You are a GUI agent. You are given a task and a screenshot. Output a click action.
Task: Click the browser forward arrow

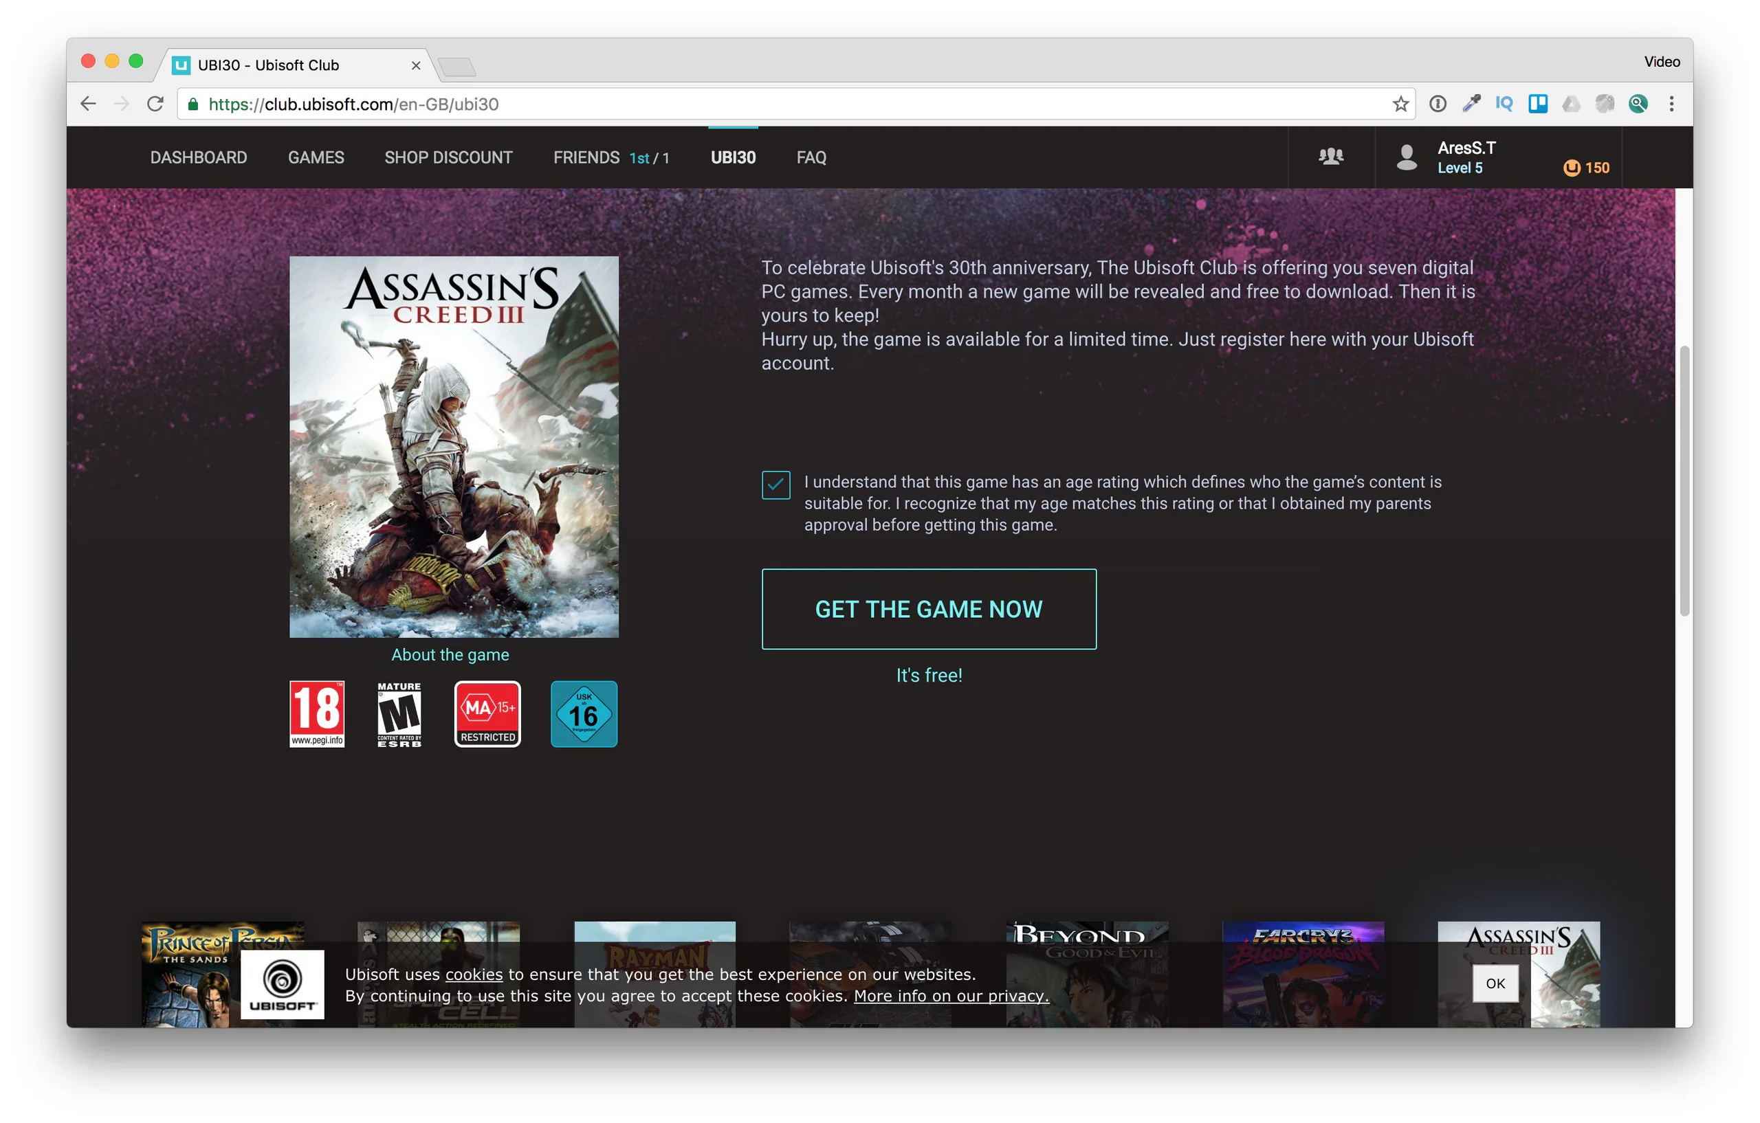point(122,104)
